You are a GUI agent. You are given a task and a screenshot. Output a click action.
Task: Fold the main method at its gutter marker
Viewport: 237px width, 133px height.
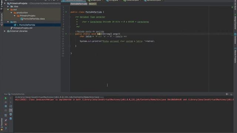tap(70, 34)
